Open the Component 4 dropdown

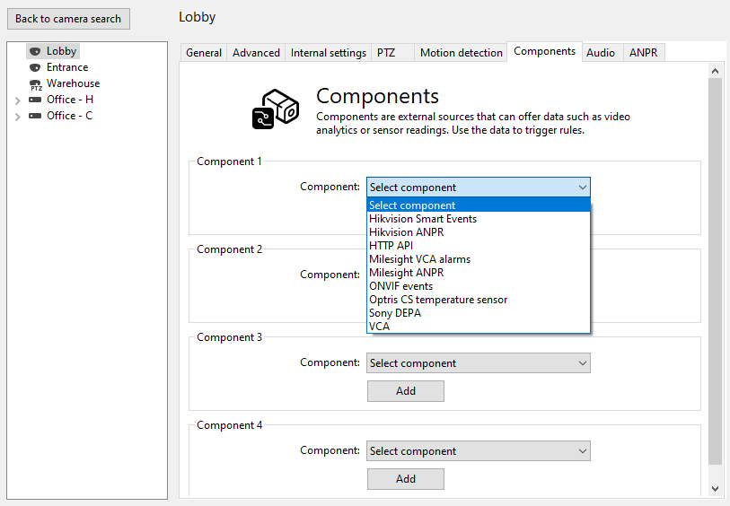click(478, 451)
